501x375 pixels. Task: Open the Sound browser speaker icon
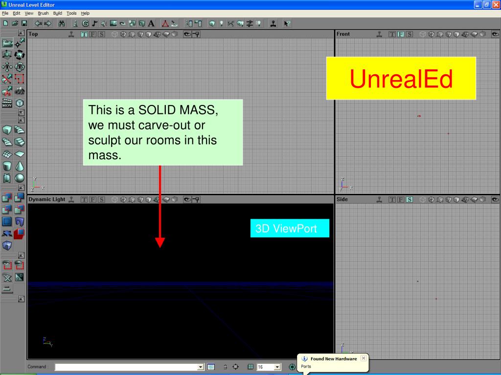point(104,23)
